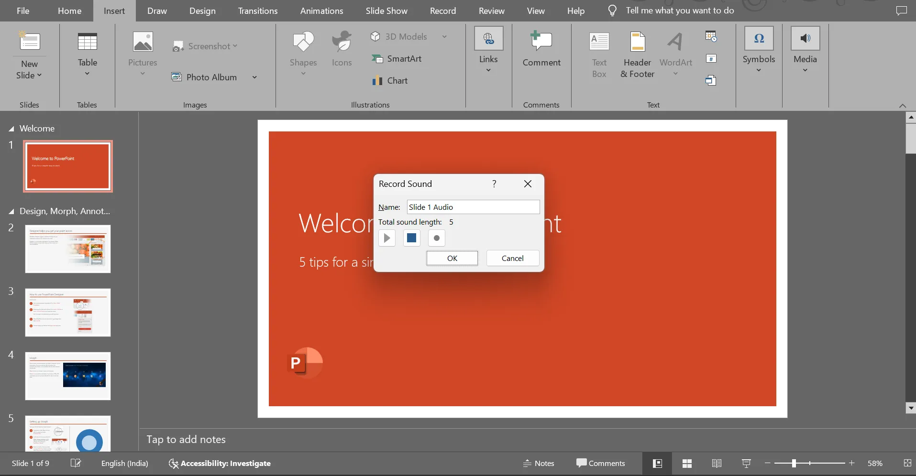Insert Icons from the ribbon
This screenshot has height=476, width=916.
342,48
